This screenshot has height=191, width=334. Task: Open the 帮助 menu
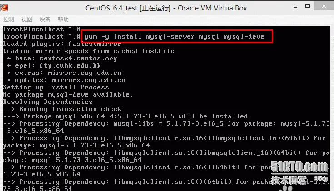(63, 20)
